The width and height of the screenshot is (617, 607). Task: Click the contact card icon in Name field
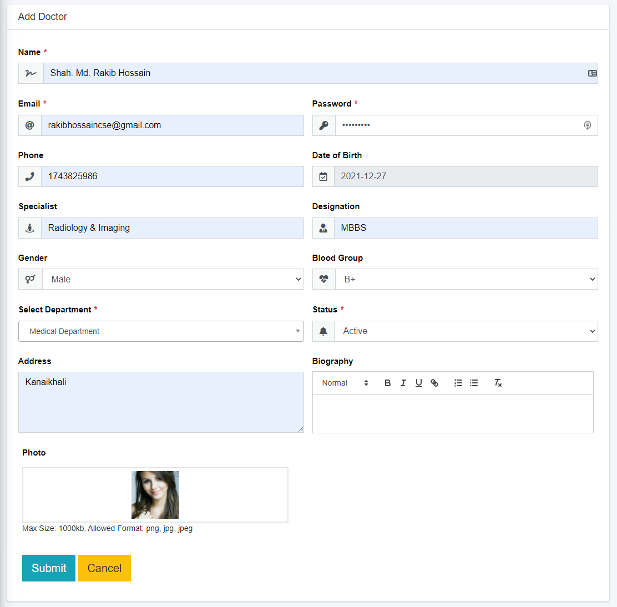[x=592, y=73]
